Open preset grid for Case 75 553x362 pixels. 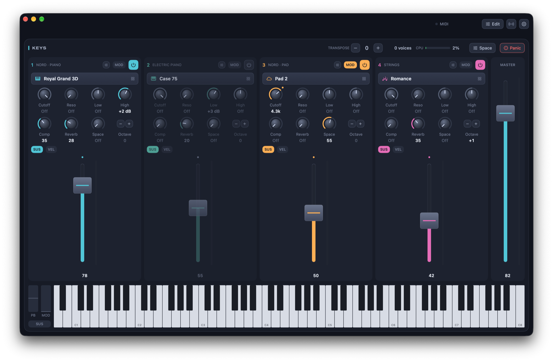coord(248,79)
